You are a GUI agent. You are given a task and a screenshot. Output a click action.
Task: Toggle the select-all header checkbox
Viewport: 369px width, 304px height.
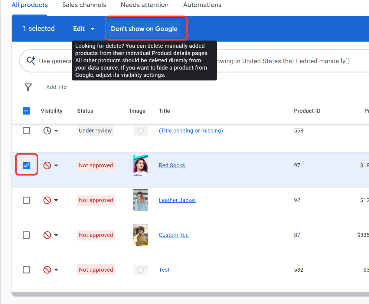coord(26,111)
